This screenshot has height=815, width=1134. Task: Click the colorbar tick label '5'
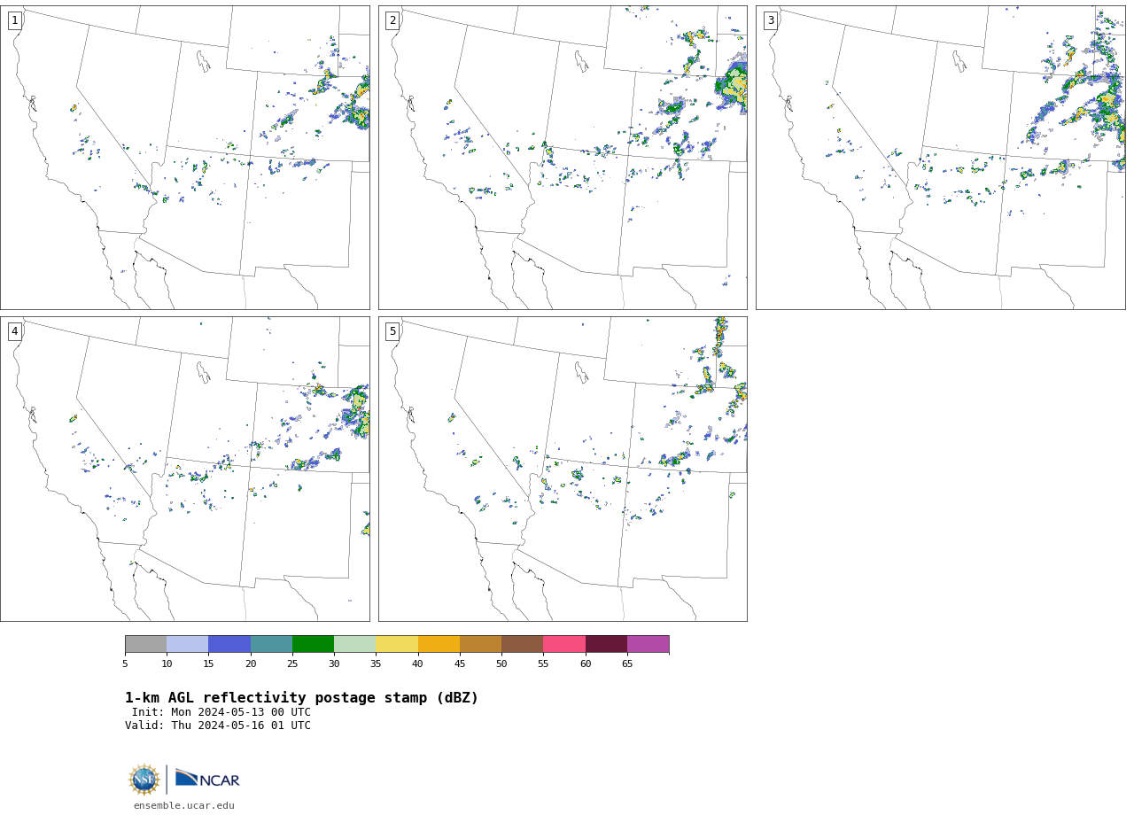125,664
